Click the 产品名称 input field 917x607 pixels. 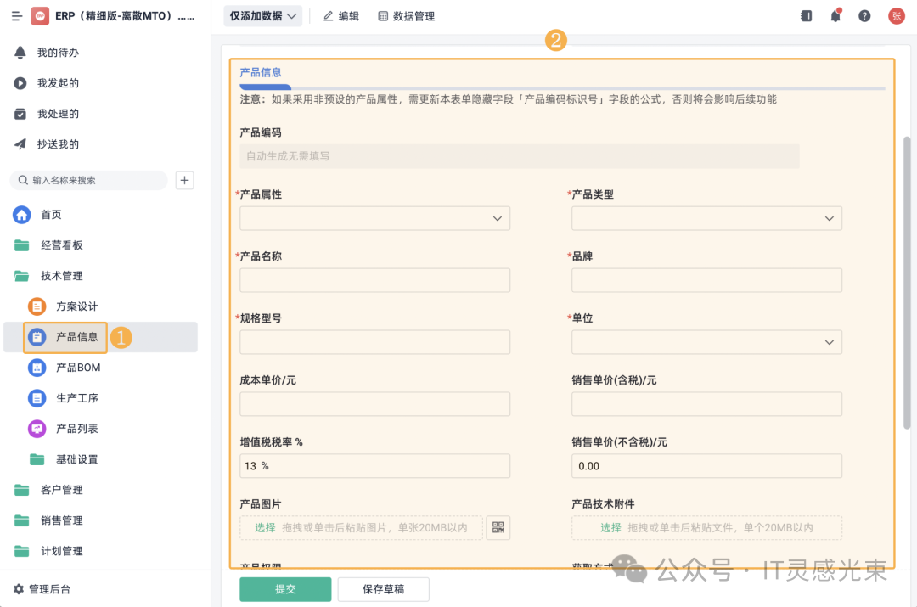point(374,280)
